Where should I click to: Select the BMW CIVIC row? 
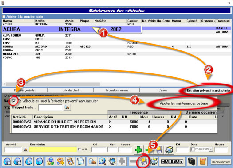pos(116,39)
